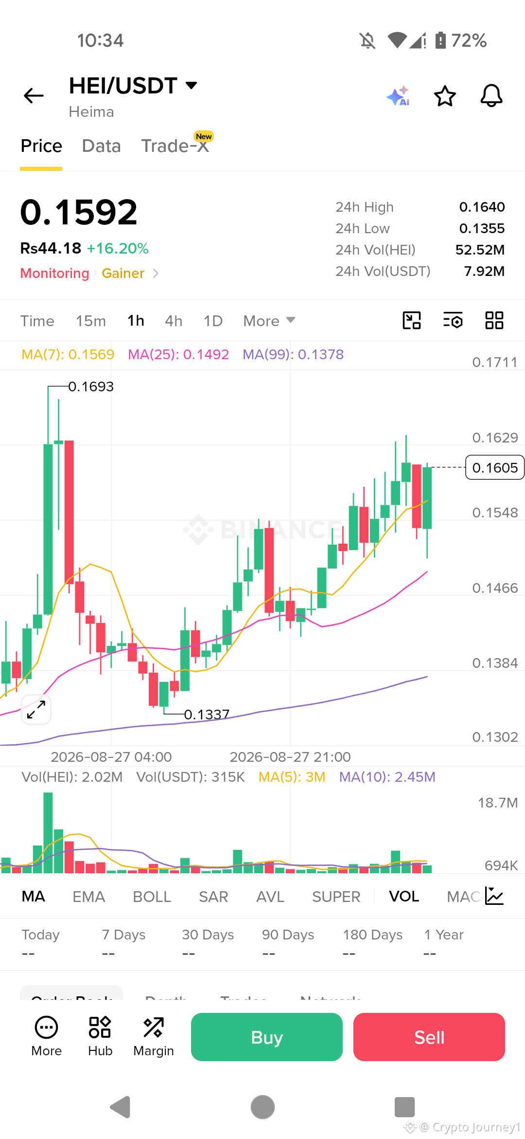Tap the MA(7): 0.1569 legend
Viewport: 525px width, 1139px height.
tap(68, 354)
